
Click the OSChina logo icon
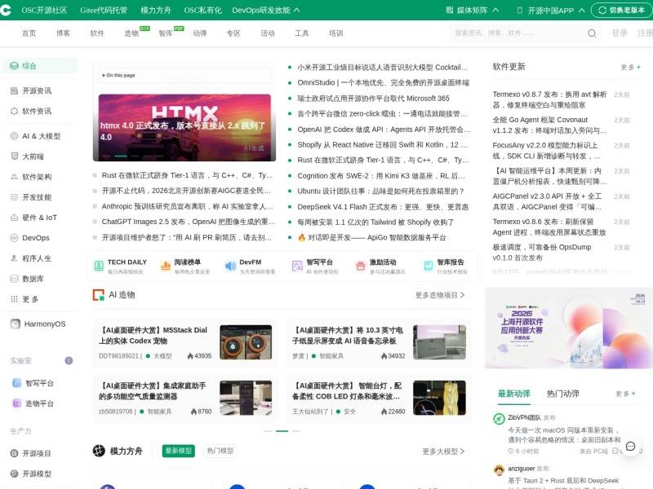(x=5, y=10)
